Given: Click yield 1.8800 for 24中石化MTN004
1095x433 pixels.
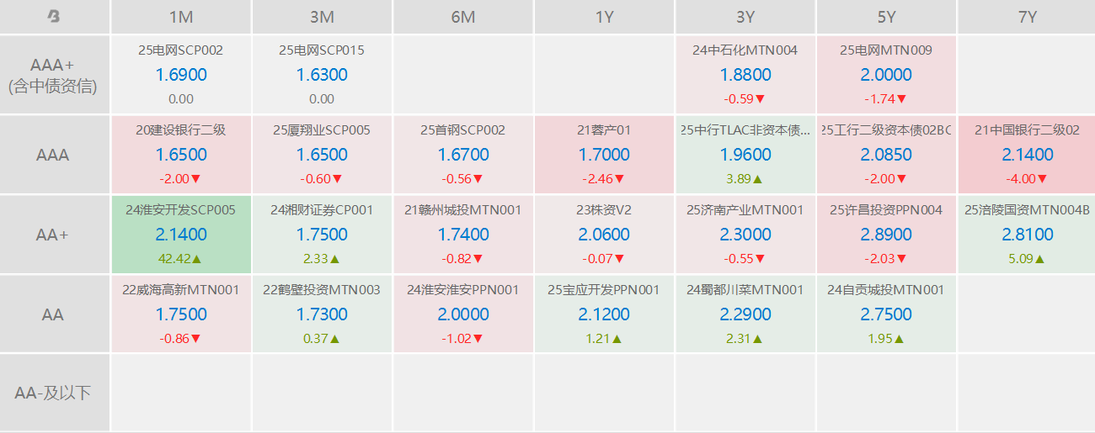Looking at the screenshot, I should (745, 75).
